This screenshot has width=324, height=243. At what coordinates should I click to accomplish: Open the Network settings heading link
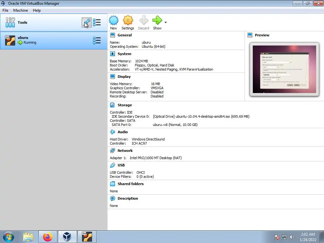[125, 151]
